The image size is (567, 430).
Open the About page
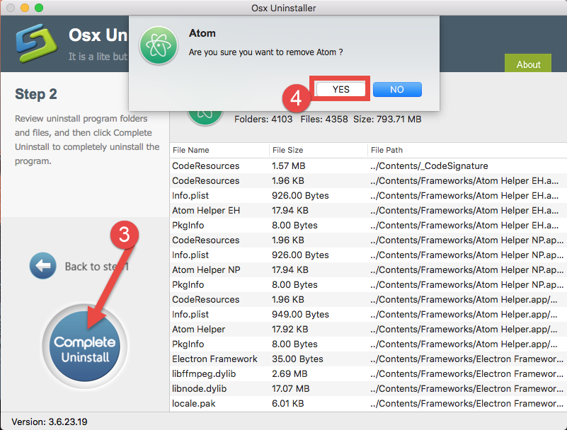coord(528,64)
